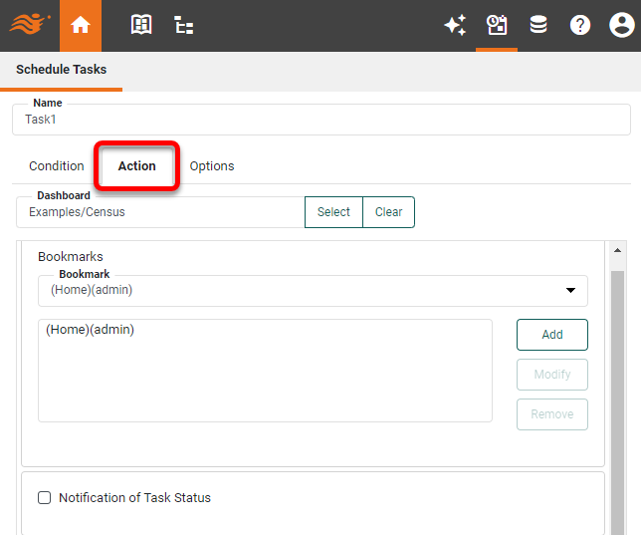Open the user profile account icon

tap(621, 26)
